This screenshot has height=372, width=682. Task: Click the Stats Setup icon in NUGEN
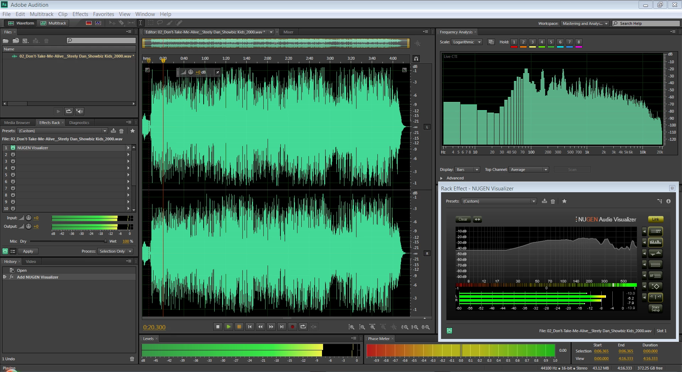(655, 308)
